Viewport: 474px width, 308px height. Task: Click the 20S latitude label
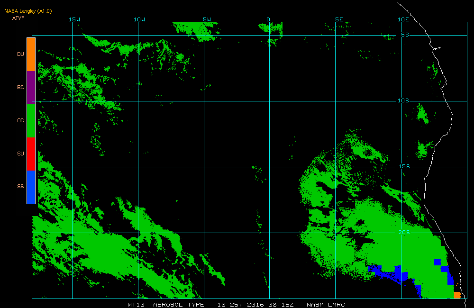(404, 233)
